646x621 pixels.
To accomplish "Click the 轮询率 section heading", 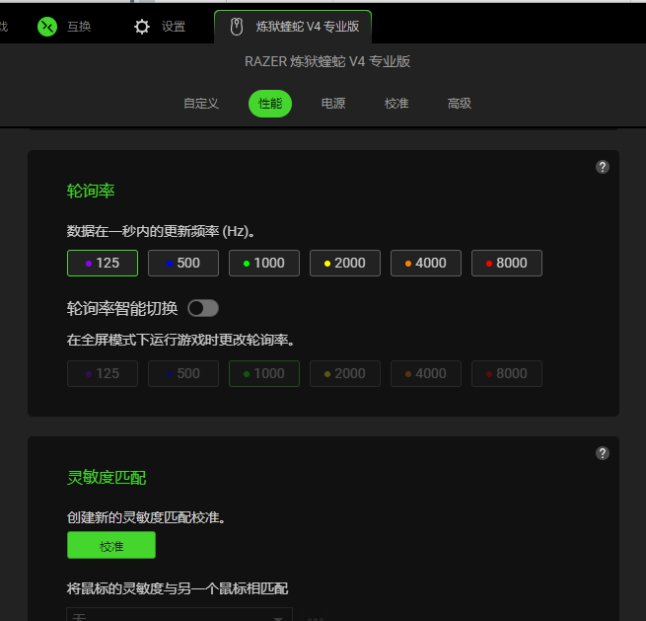I will (x=91, y=191).
